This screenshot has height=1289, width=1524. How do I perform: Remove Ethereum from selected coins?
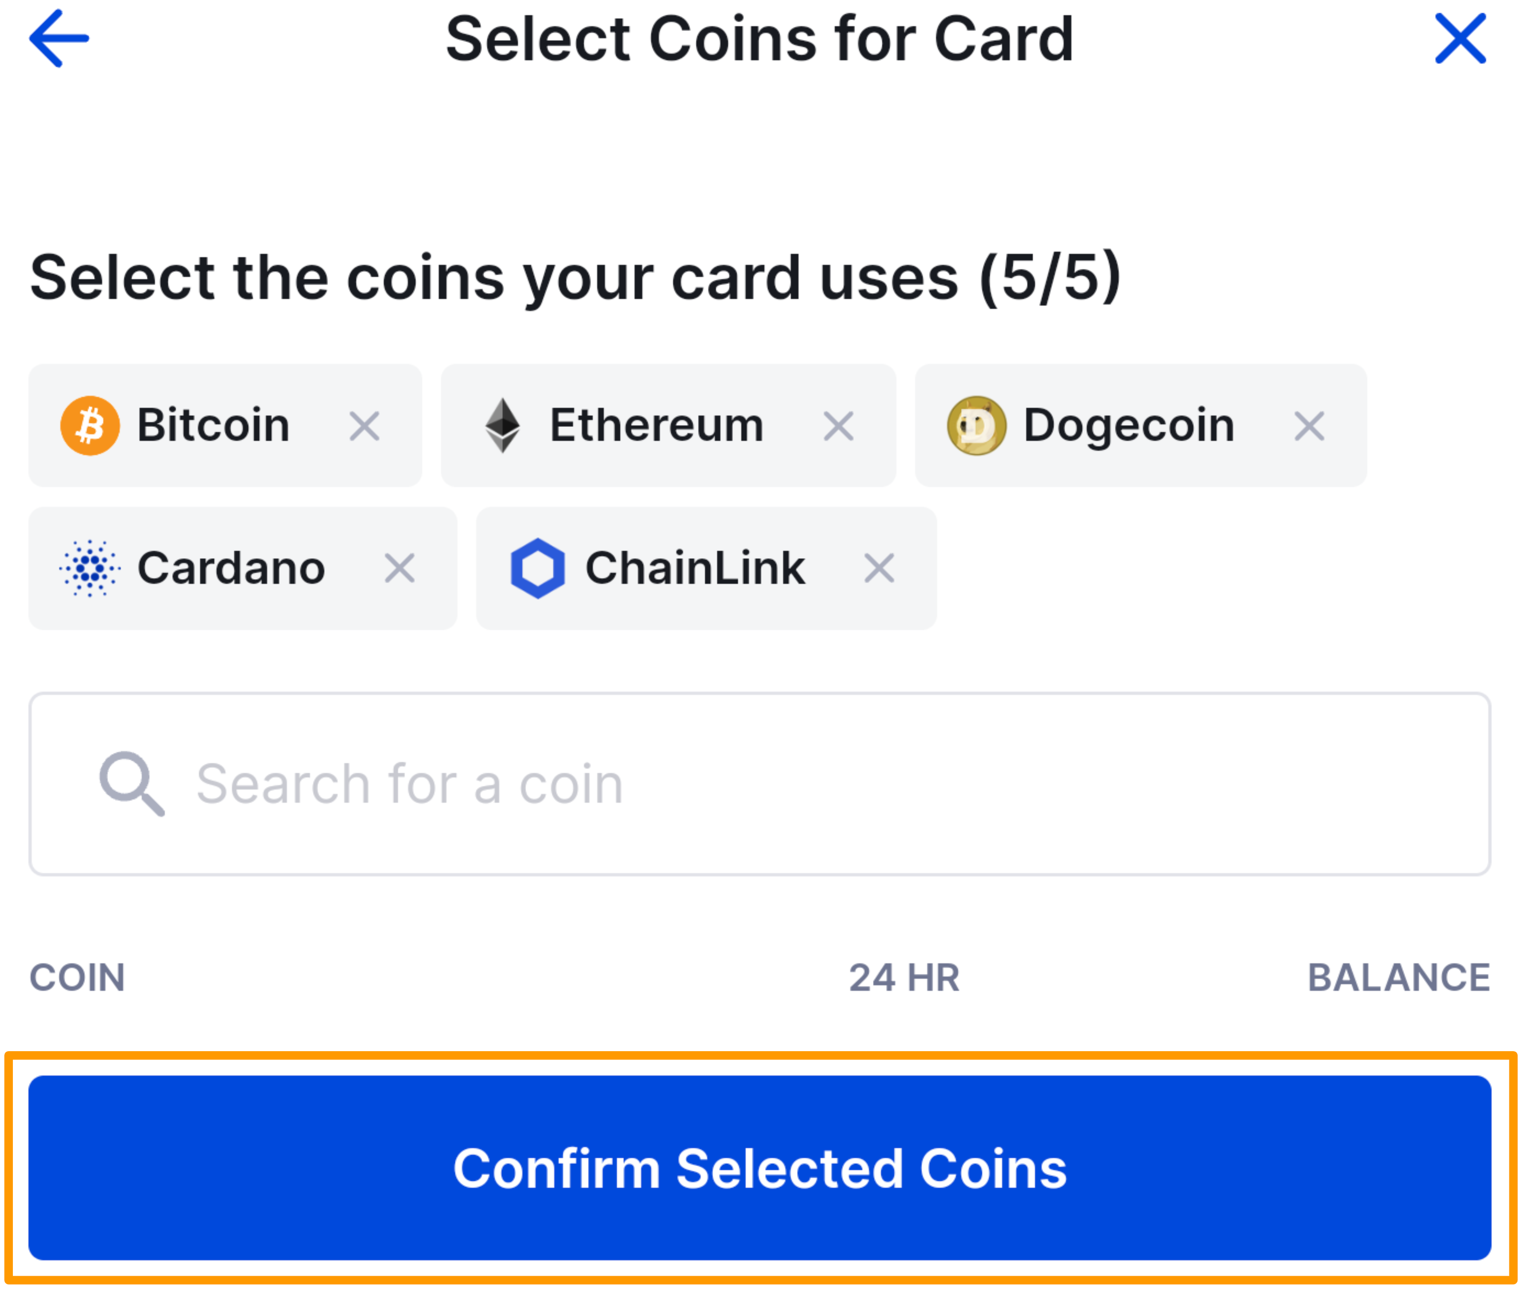click(837, 426)
